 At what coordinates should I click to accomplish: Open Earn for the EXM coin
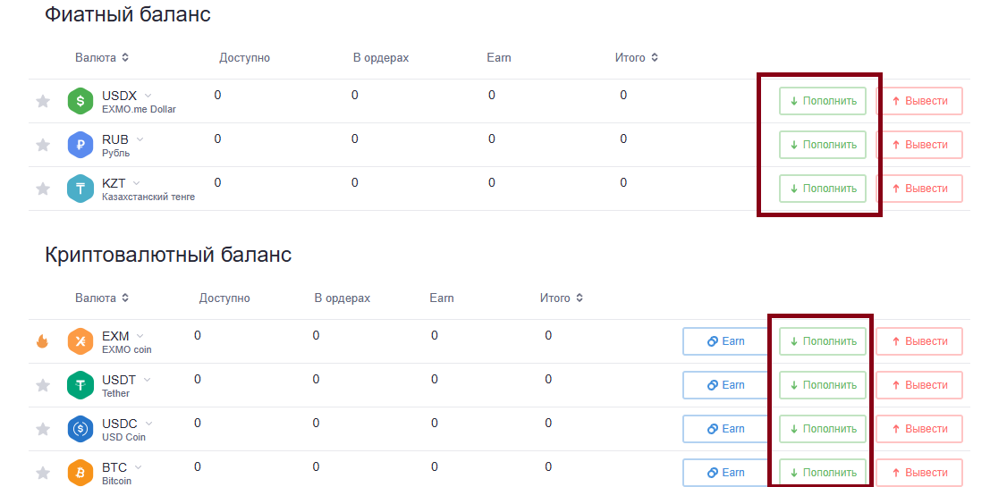pyautogui.click(x=726, y=341)
